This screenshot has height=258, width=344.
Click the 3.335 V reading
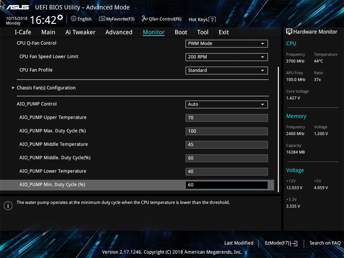293,206
